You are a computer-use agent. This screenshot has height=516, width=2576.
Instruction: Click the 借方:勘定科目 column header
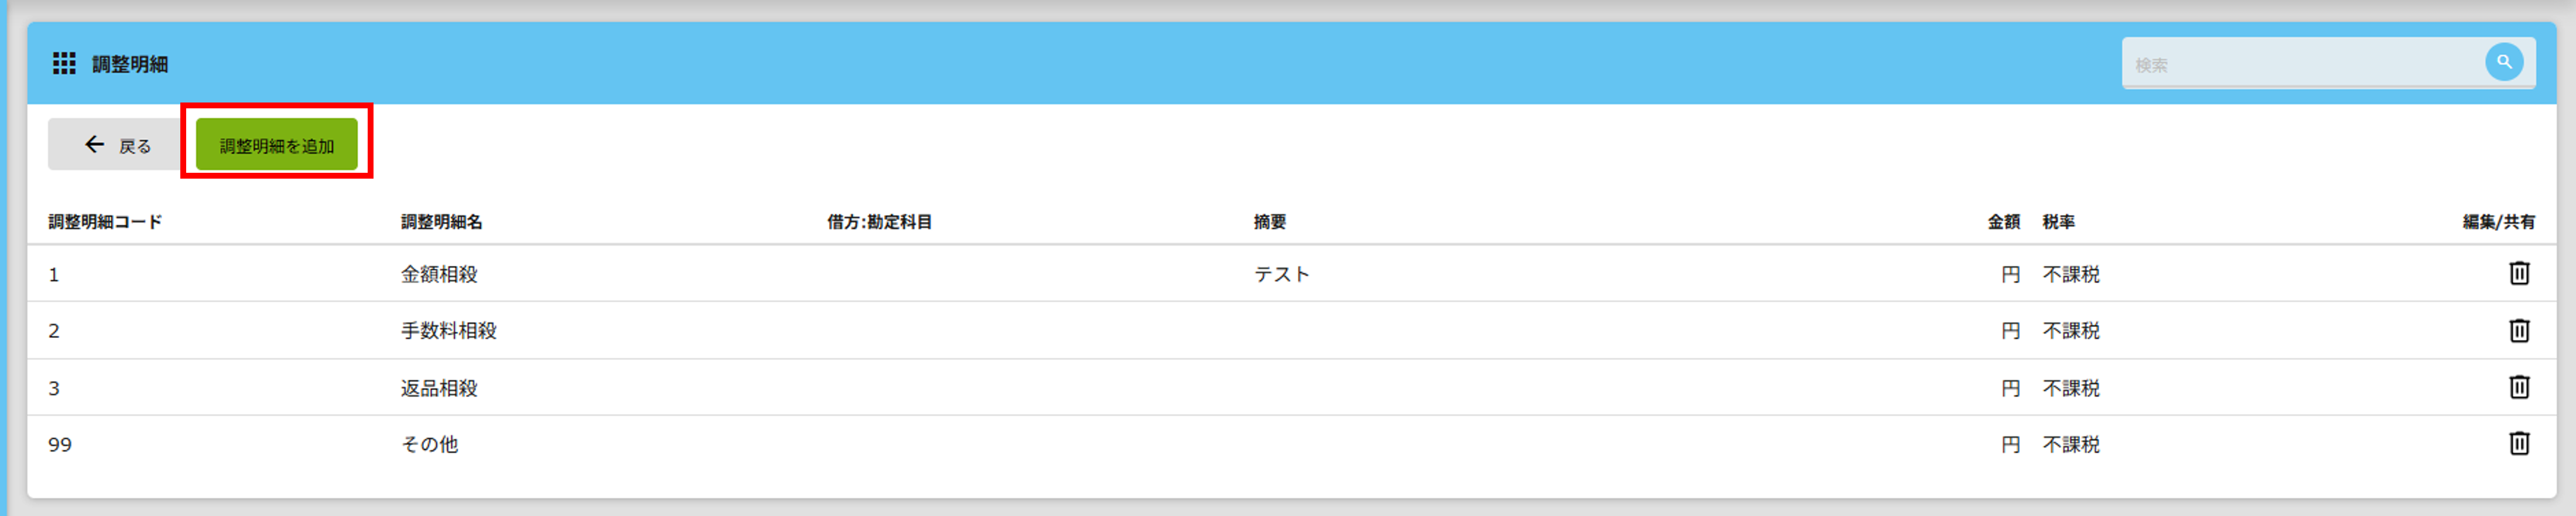point(879,222)
